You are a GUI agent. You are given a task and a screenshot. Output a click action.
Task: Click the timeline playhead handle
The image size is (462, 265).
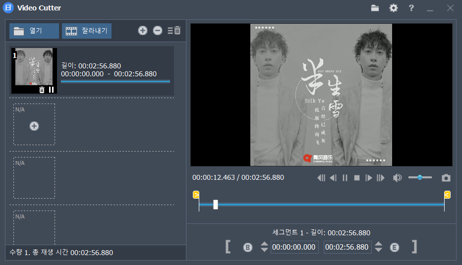coord(216,205)
